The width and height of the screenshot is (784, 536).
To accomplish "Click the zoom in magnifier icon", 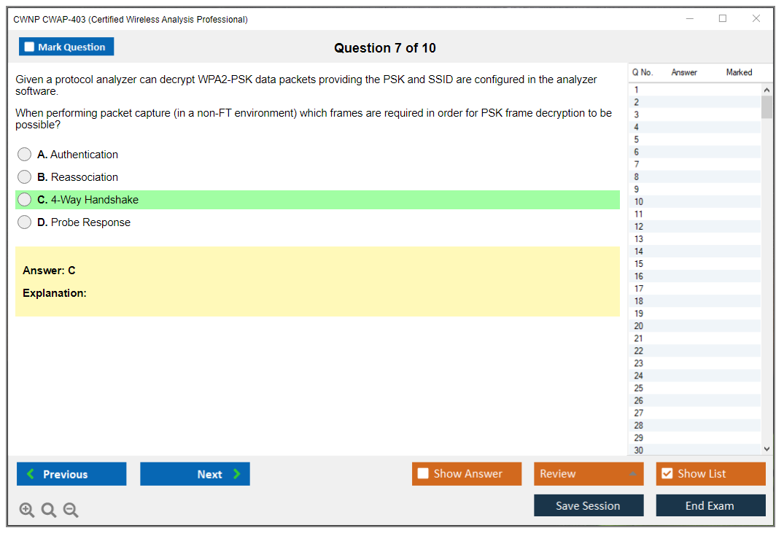I will 27,510.
